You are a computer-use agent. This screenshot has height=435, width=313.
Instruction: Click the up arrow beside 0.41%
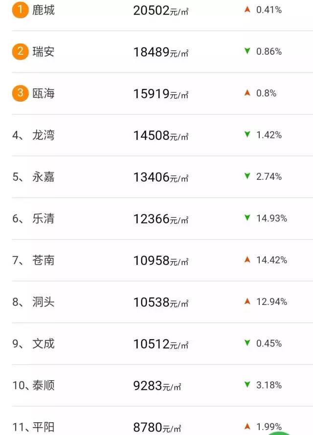pos(247,10)
